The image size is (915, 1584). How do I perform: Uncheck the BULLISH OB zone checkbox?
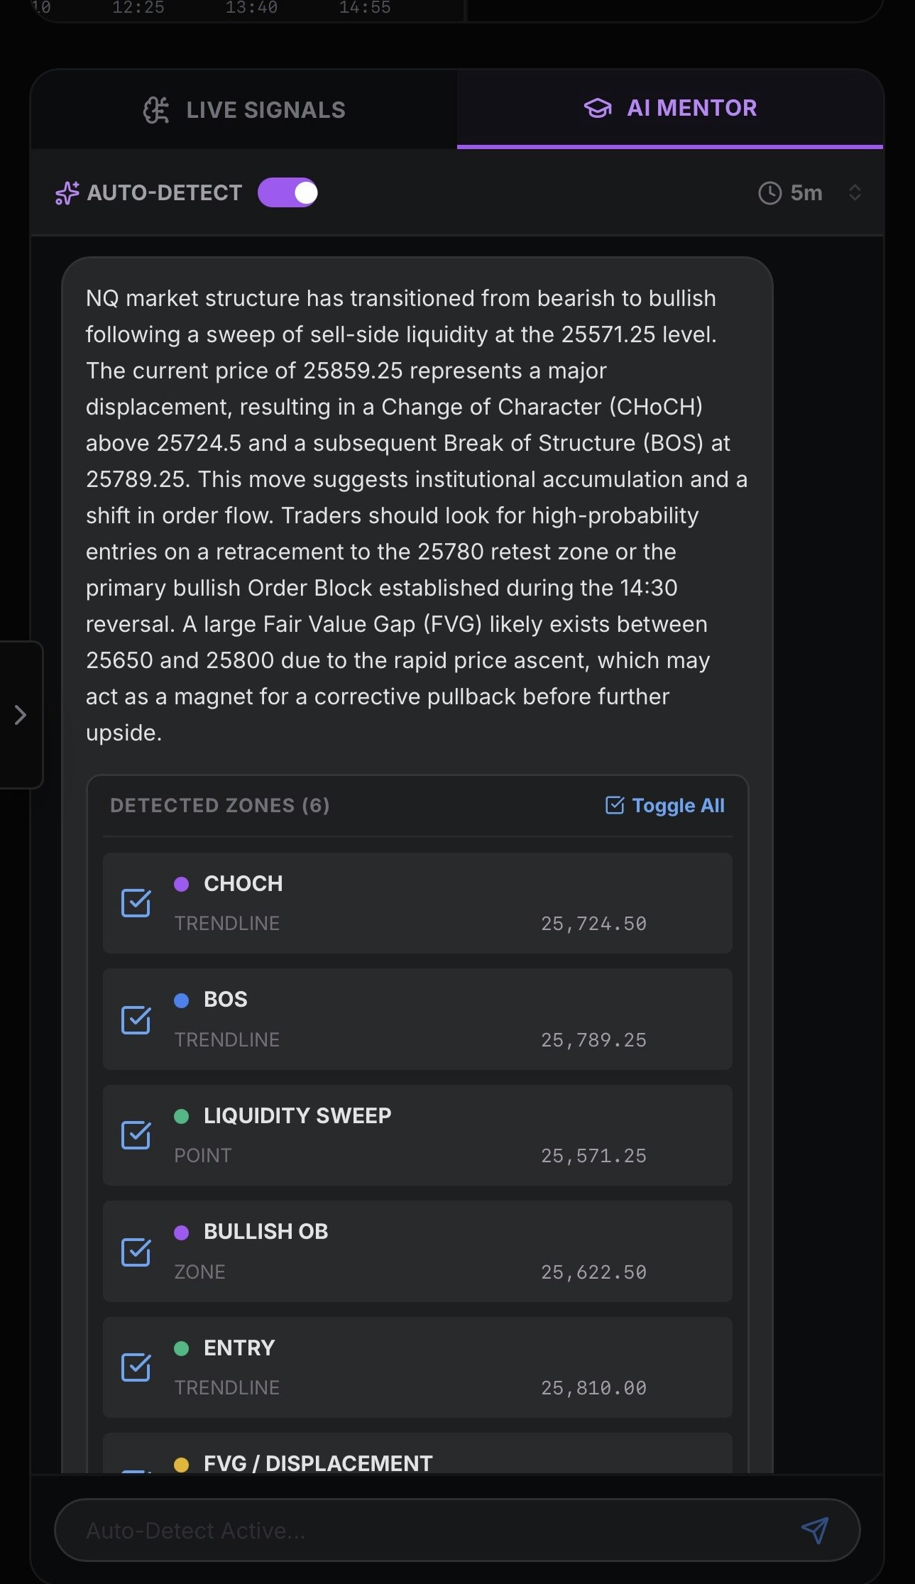click(x=137, y=1252)
